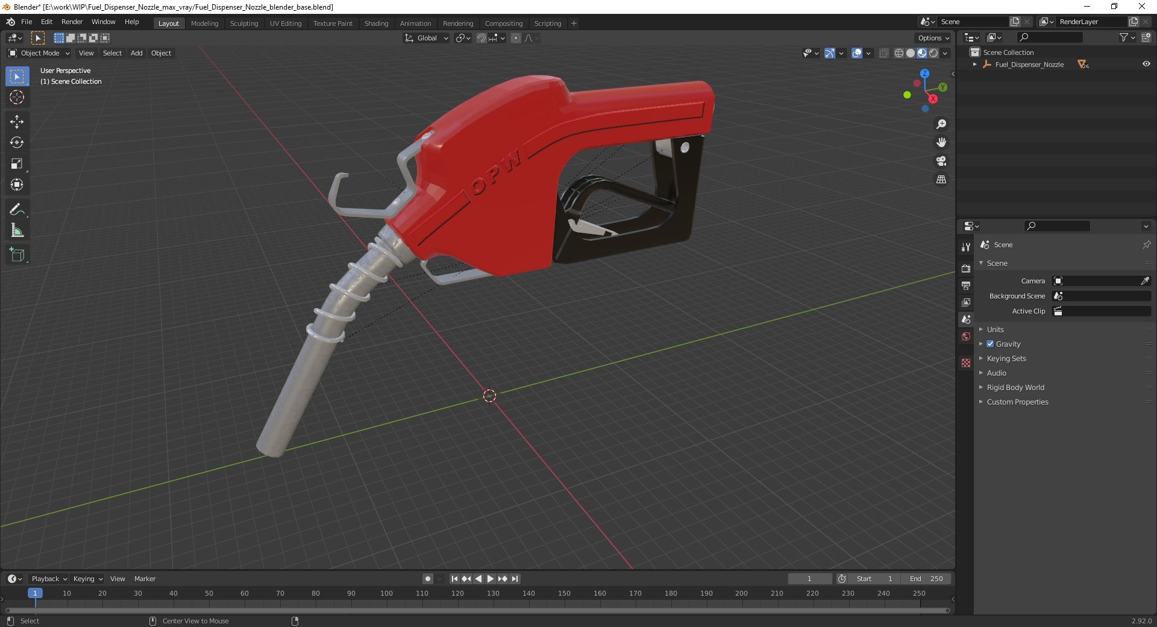The height and width of the screenshot is (627, 1157).
Task: Click the eyedropper next to Camera field
Action: [x=1145, y=281]
